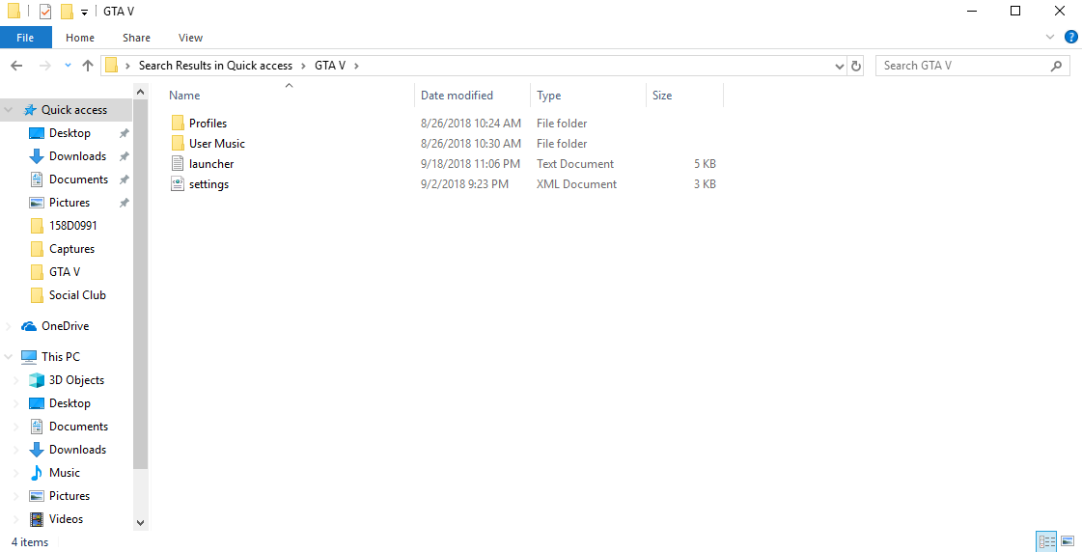Click 'Search Results in Quick access' breadcrumb
The height and width of the screenshot is (552, 1082).
[x=215, y=66]
